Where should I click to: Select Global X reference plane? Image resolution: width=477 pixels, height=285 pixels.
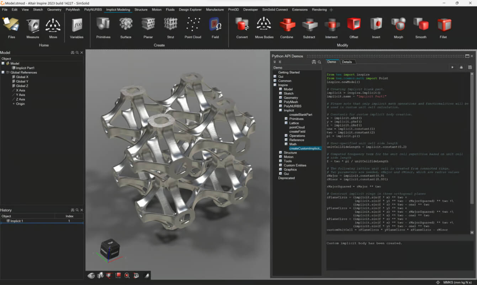(22, 77)
